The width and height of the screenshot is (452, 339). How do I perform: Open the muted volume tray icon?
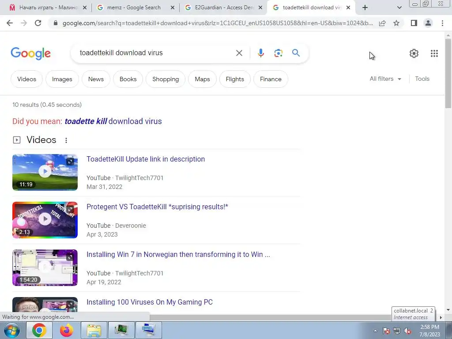click(407, 331)
